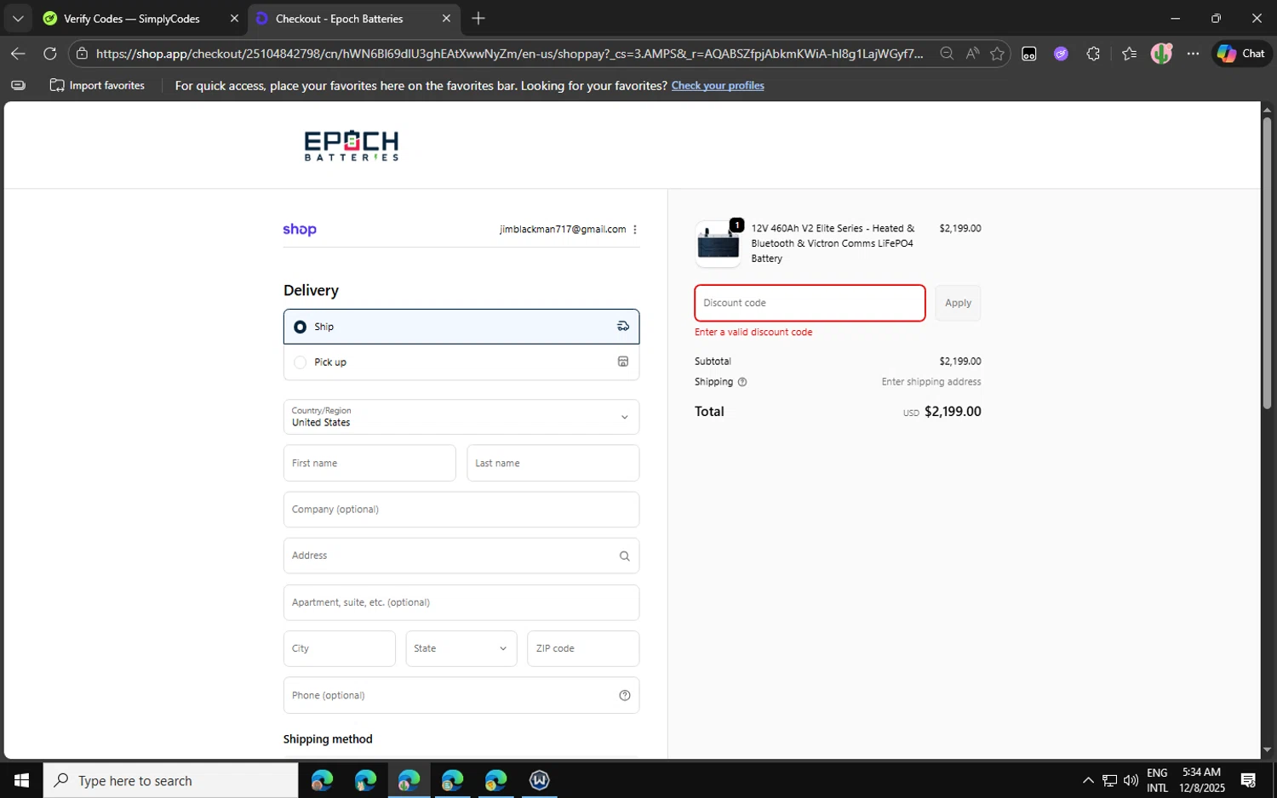
Task: Click the 'Enter a valid discount code' message
Action: [x=753, y=333]
